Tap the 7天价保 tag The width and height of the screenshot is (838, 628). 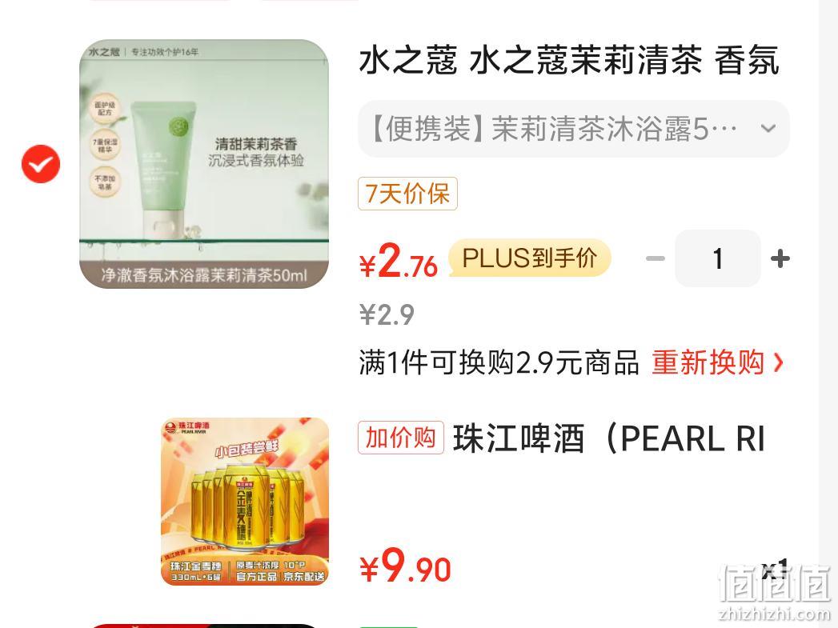tap(407, 194)
